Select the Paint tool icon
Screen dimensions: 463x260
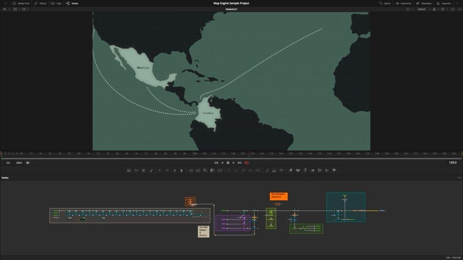(x=151, y=171)
